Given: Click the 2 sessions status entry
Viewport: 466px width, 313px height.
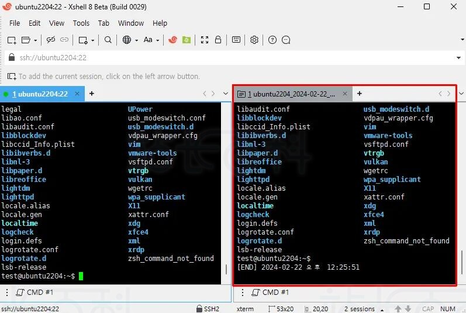Looking at the screenshot, I should pos(360,309).
